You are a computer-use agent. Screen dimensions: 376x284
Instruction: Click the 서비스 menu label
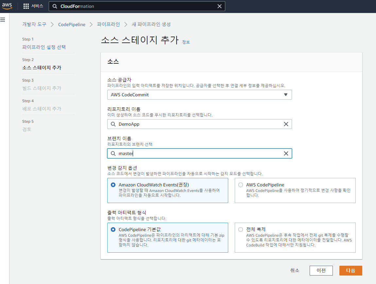(x=37, y=6)
